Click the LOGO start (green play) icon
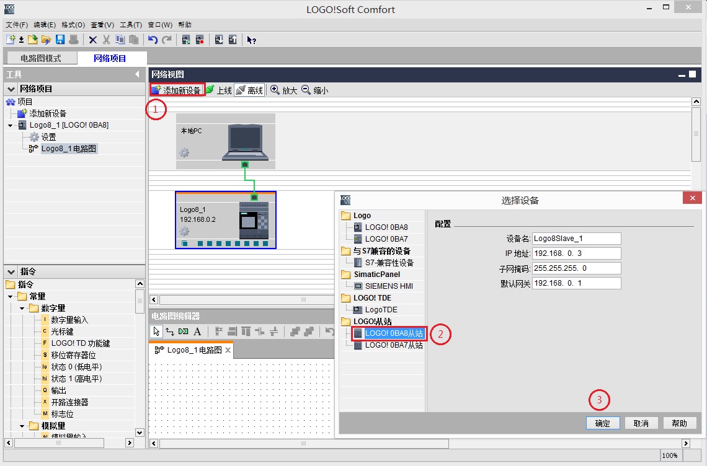707x466 pixels. tap(186, 40)
